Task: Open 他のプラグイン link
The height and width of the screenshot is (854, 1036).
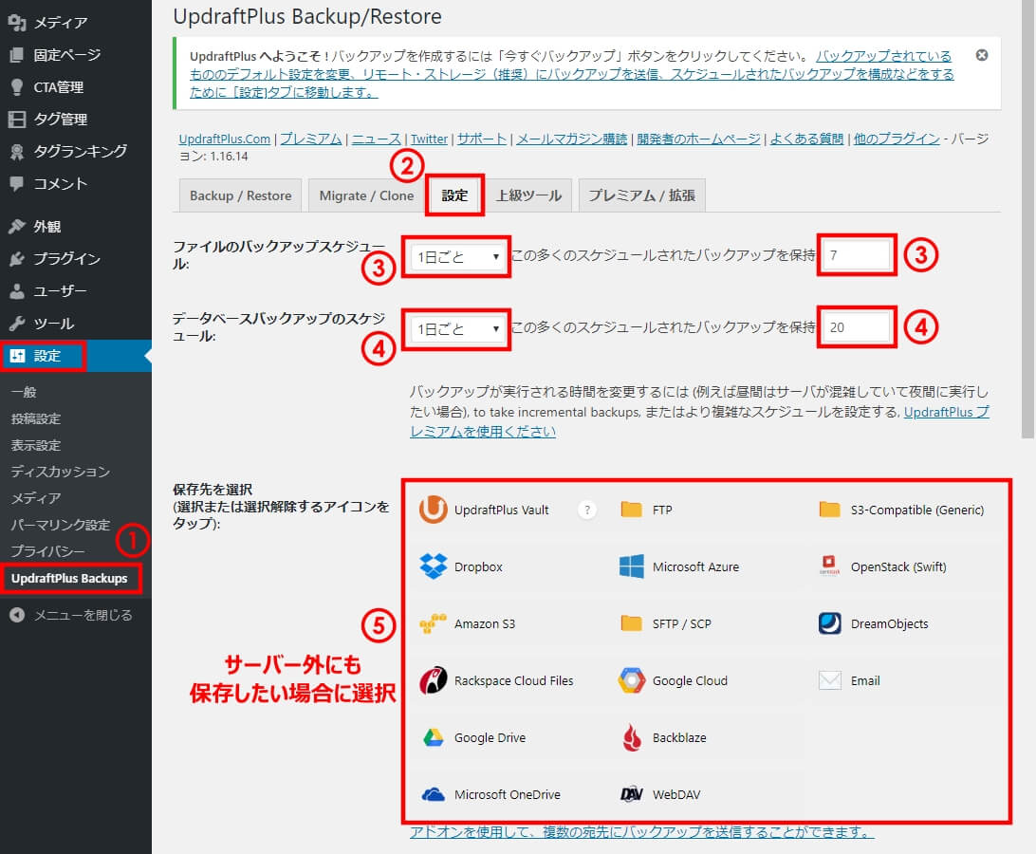Action: 896,139
